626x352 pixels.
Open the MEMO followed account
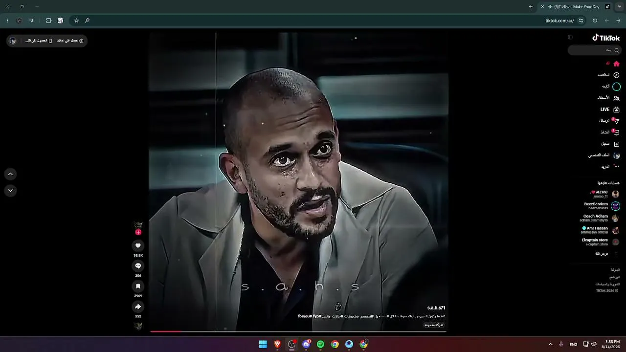[x=604, y=194]
